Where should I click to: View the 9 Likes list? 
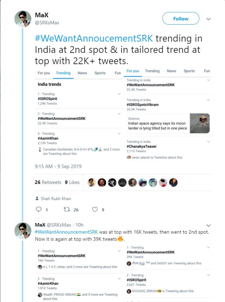click(x=72, y=182)
